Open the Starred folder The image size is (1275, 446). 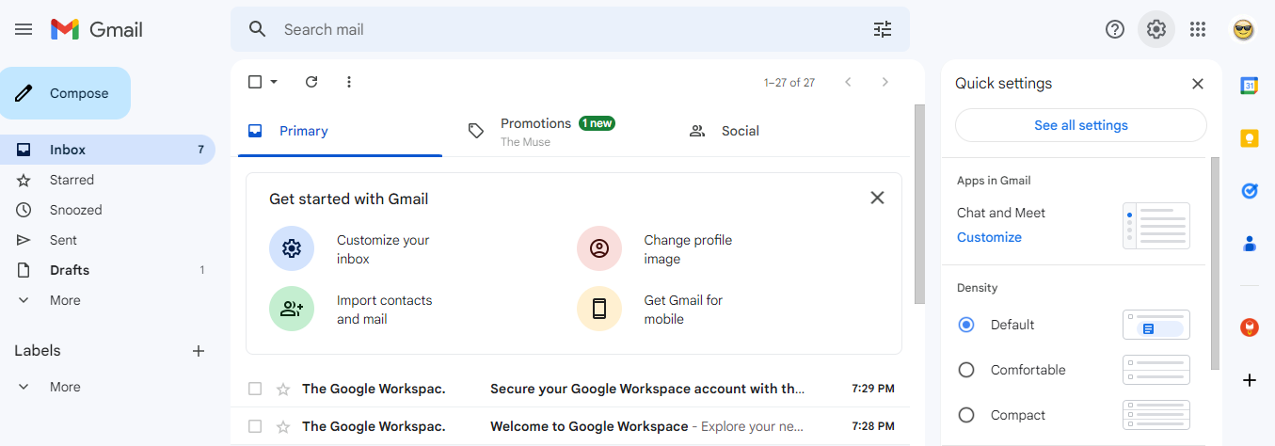tap(108, 180)
